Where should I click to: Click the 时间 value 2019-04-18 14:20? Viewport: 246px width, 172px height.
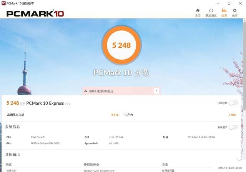point(201,137)
